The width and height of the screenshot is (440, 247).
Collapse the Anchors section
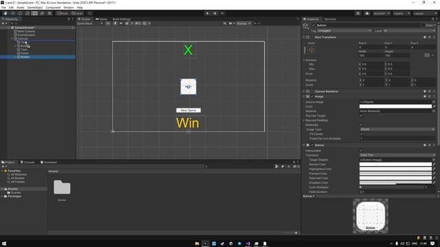tap(304, 60)
